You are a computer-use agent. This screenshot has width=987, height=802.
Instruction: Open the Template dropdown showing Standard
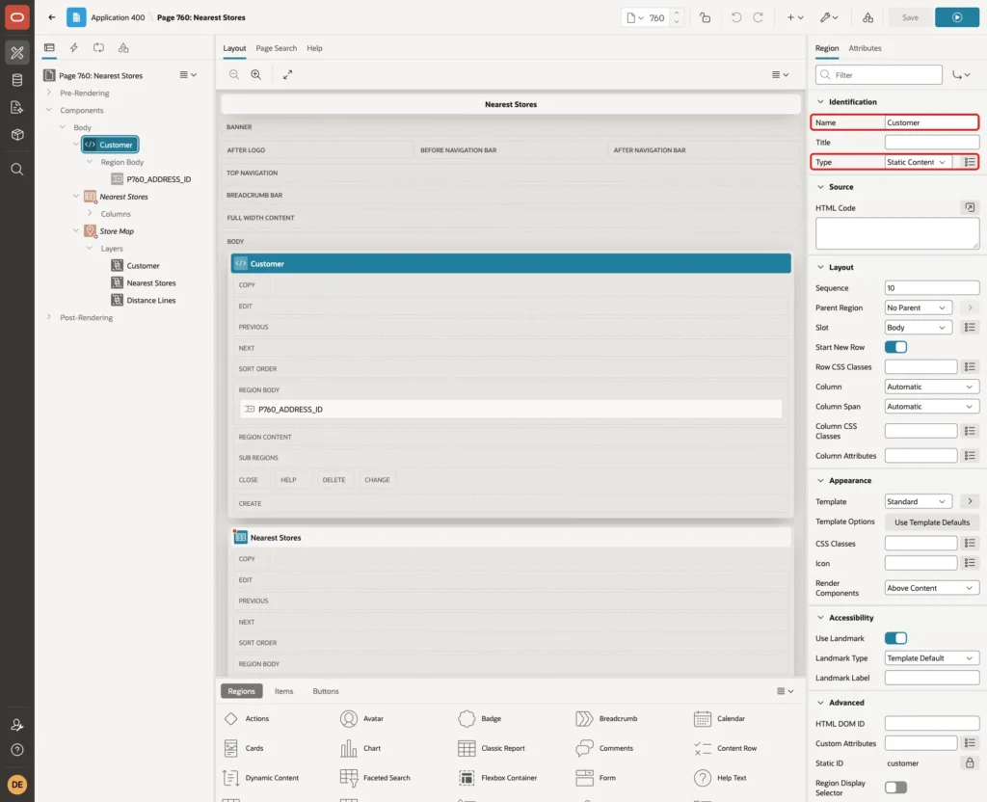pos(918,501)
